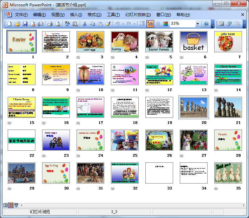Screen dimensions: 249x218
Task: Click the Summary Slide icon
Action: tap(237, 24)
